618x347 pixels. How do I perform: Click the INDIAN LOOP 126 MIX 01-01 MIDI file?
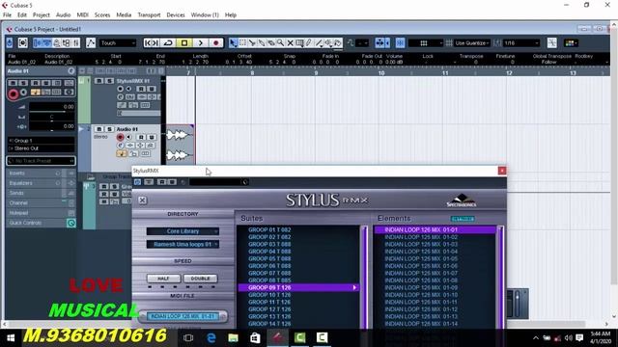click(183, 316)
